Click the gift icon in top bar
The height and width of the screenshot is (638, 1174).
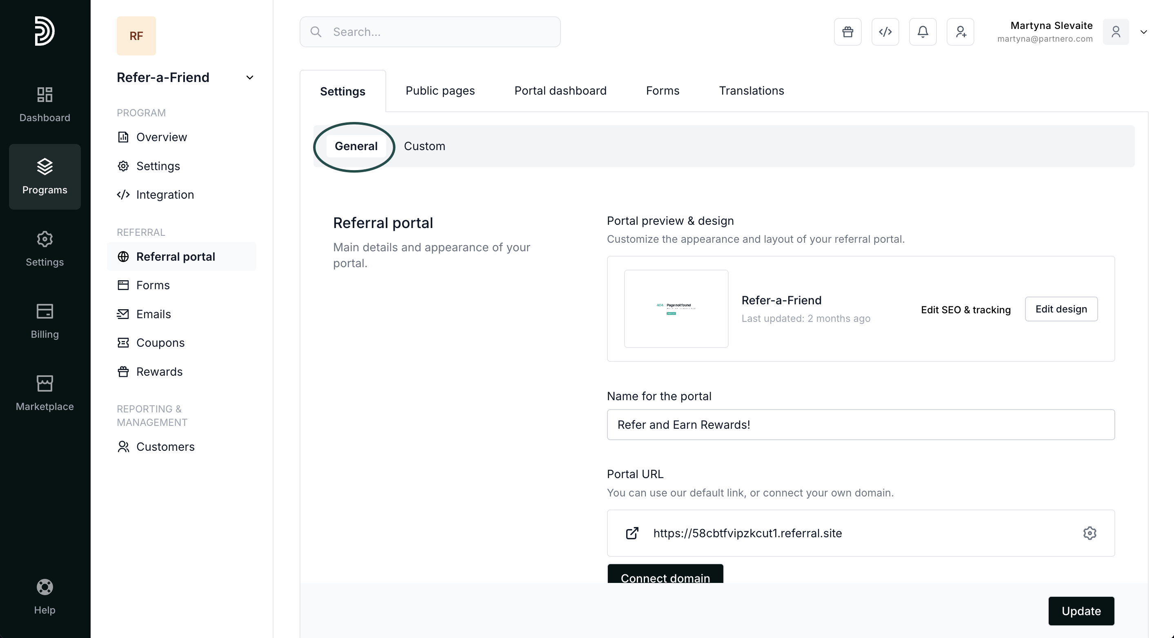pos(847,32)
